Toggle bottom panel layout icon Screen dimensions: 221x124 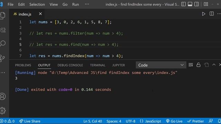190,4
